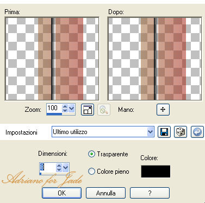Increase Zoom value with the up arrow

(x=65, y=106)
